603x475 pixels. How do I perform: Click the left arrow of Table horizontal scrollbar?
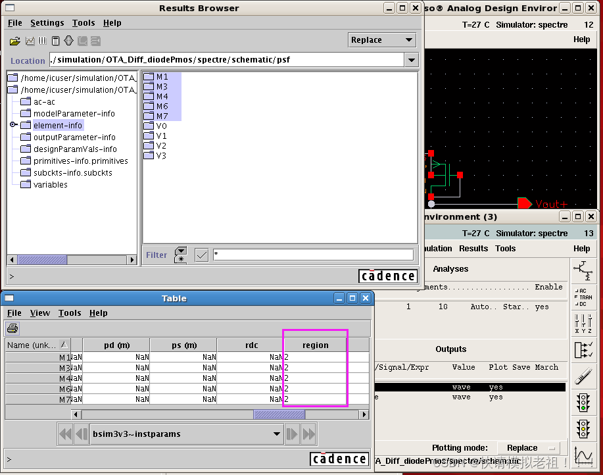point(76,414)
